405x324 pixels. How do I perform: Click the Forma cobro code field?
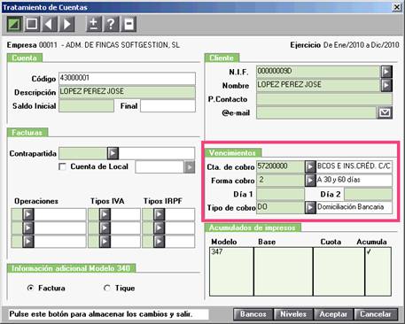[x=280, y=180]
